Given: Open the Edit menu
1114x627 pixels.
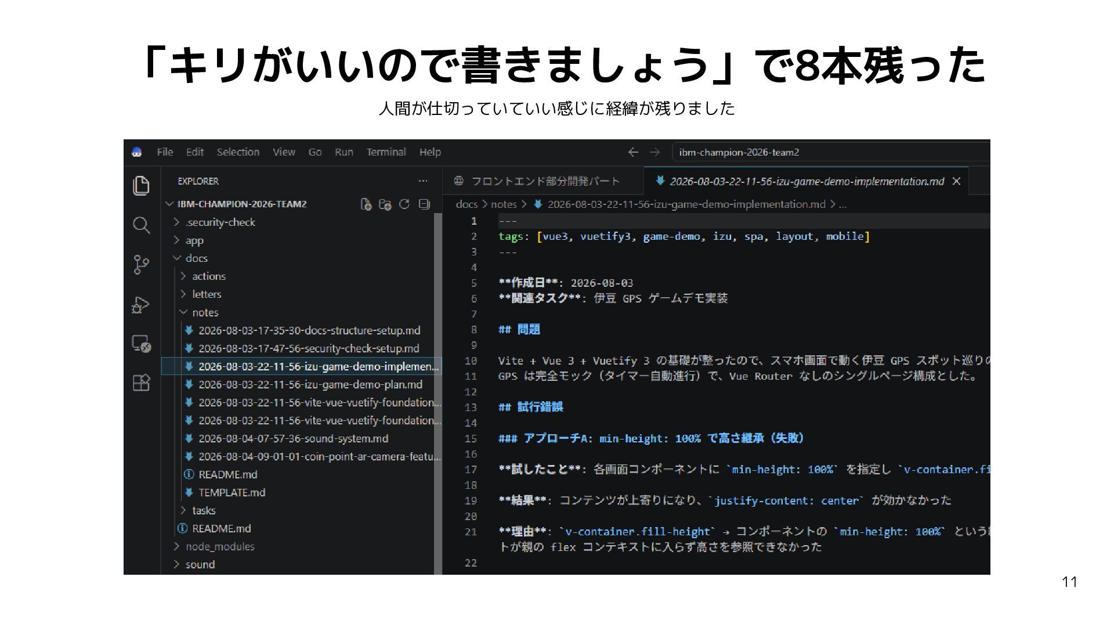Looking at the screenshot, I should 195,152.
